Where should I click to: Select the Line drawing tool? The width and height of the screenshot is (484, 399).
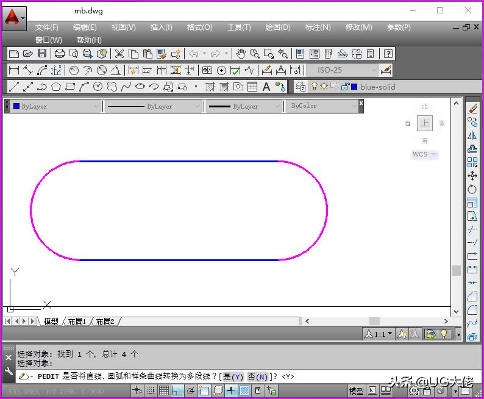click(14, 87)
